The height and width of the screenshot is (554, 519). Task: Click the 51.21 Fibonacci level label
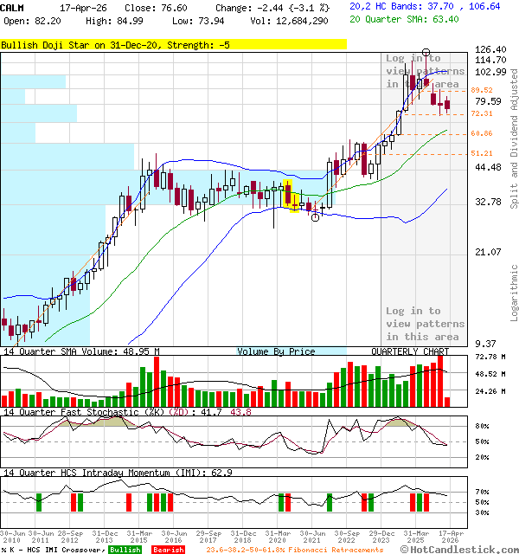tap(482, 153)
